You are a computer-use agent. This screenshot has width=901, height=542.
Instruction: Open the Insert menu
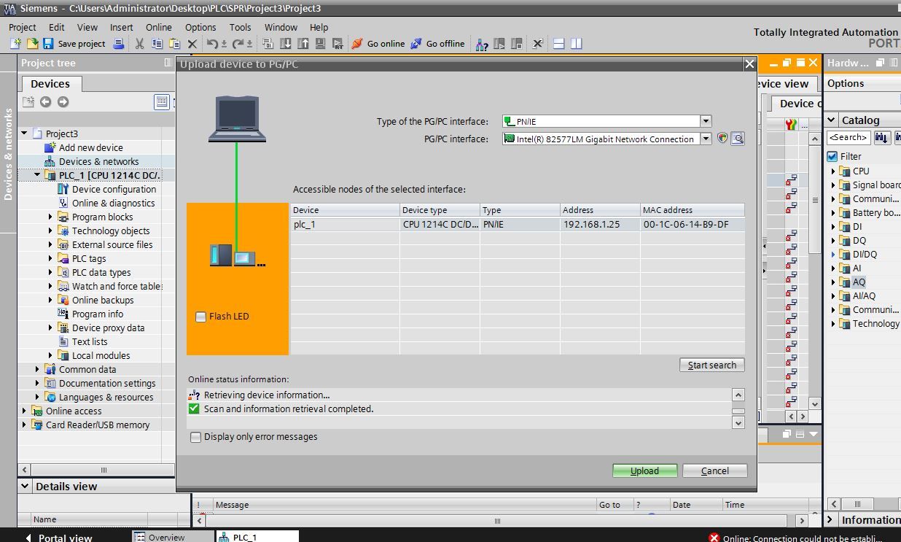click(122, 27)
